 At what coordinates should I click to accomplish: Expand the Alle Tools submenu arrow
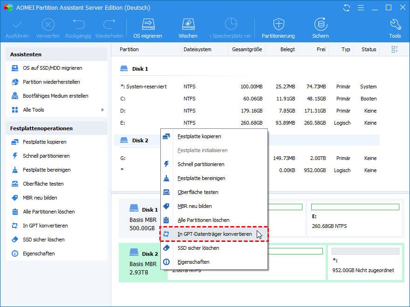[102, 110]
